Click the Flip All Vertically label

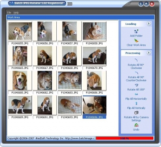click(136, 108)
